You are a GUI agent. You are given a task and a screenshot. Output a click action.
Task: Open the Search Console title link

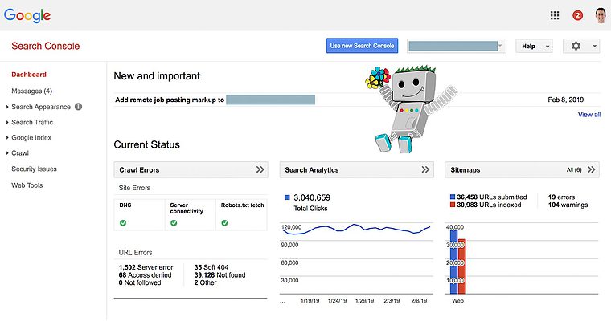46,46
